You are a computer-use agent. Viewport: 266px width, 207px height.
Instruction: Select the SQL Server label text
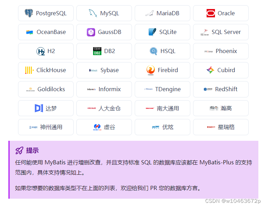click(x=226, y=32)
